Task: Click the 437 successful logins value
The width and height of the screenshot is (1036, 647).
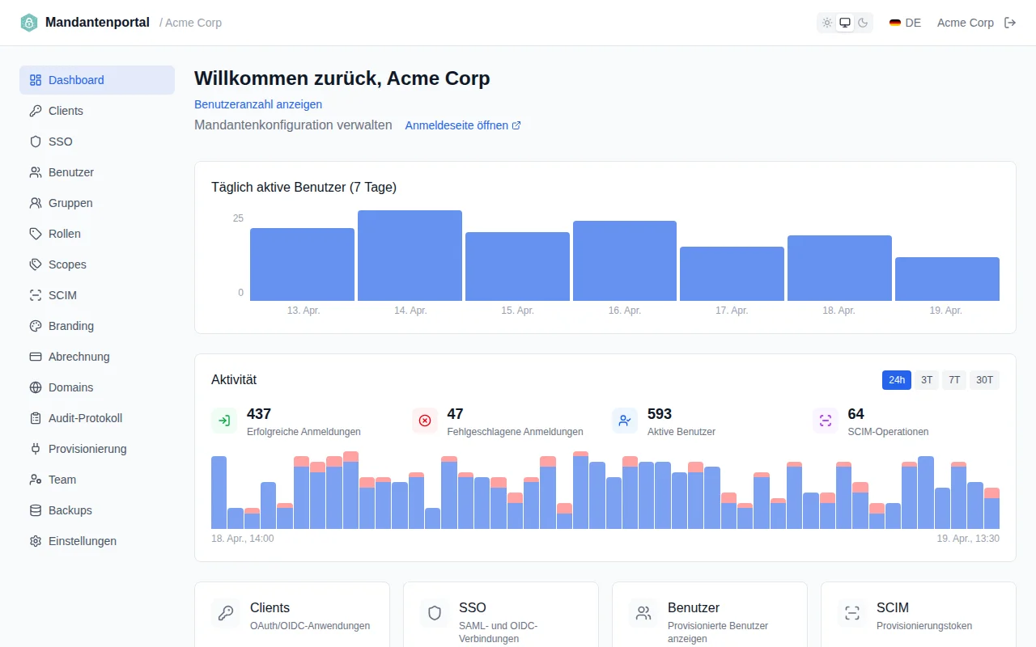Action: coord(259,414)
